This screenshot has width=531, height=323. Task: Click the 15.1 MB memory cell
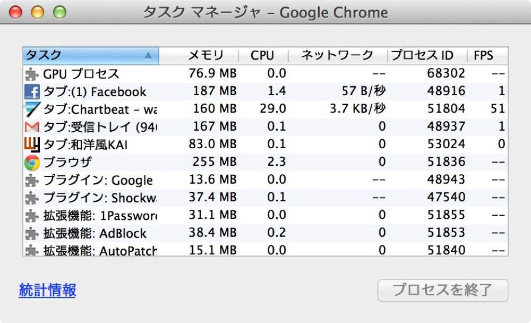pyautogui.click(x=213, y=250)
